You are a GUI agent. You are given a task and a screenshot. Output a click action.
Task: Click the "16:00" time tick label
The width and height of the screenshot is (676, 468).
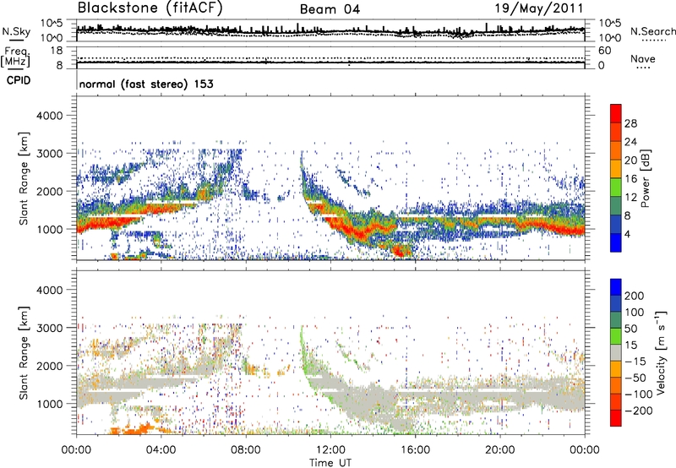click(x=415, y=450)
